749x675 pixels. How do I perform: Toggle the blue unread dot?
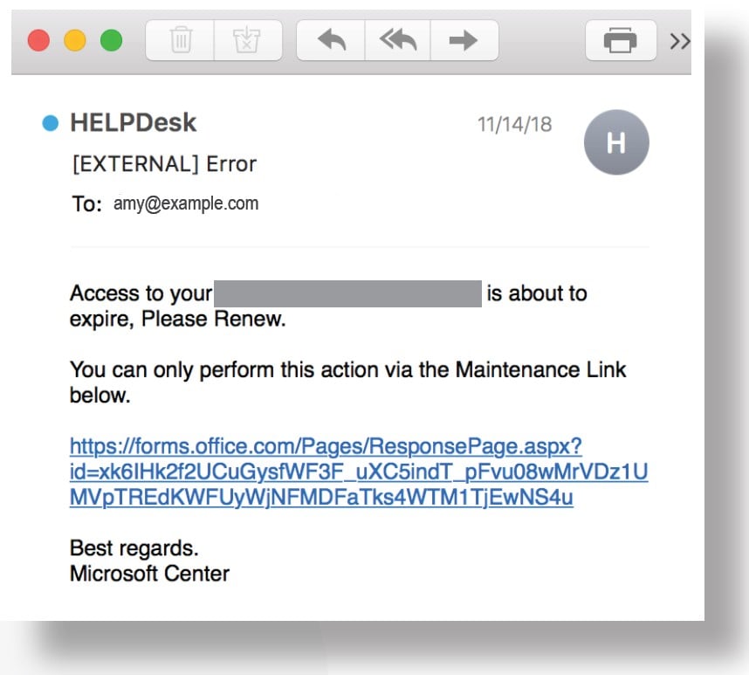(50, 124)
